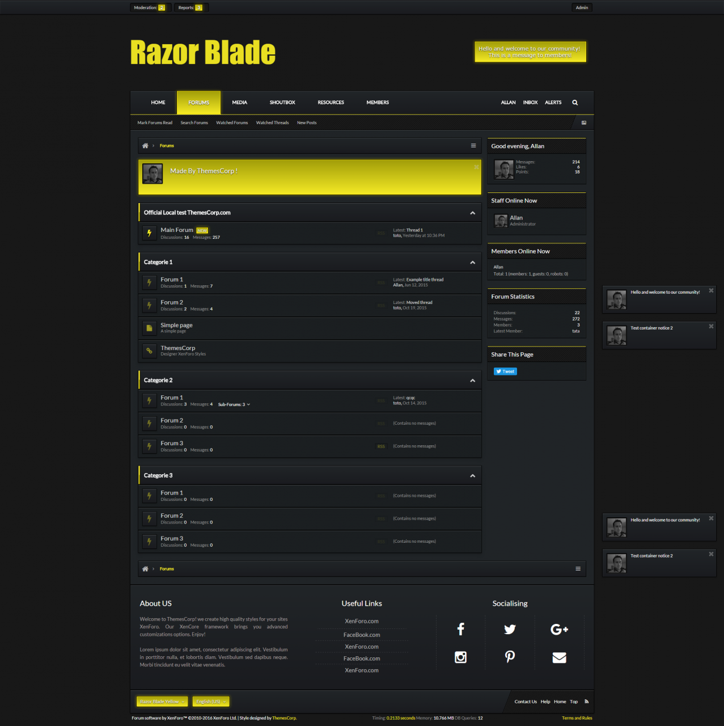Open the Razor Blade Yellow style chooser

pos(162,702)
